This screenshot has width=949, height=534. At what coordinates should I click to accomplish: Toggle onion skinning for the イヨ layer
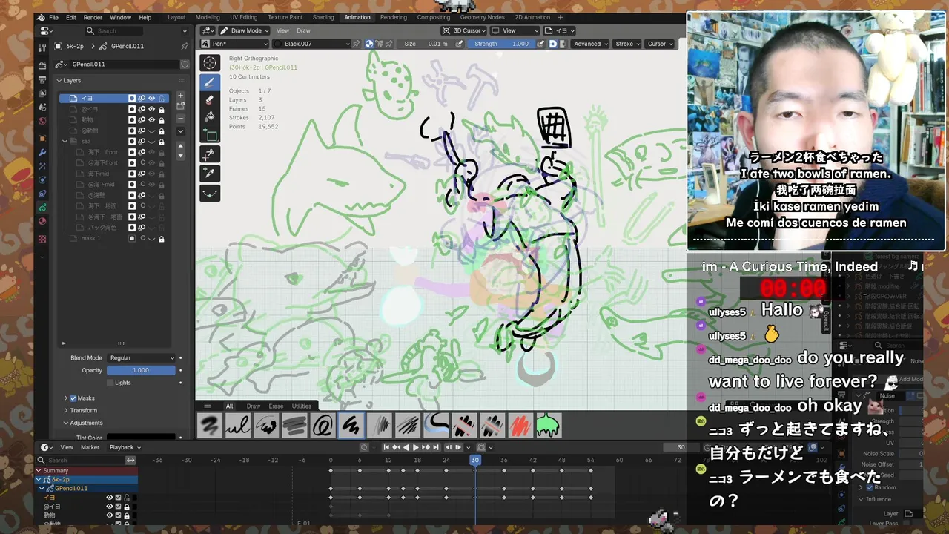pyautogui.click(x=142, y=98)
